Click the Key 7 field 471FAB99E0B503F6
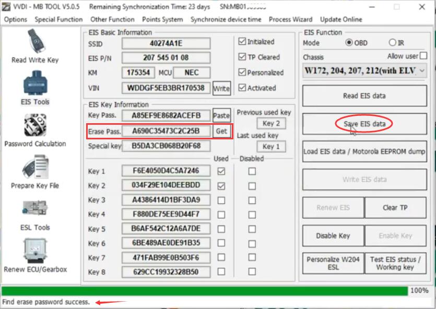This screenshot has width=436, height=309. click(166, 258)
